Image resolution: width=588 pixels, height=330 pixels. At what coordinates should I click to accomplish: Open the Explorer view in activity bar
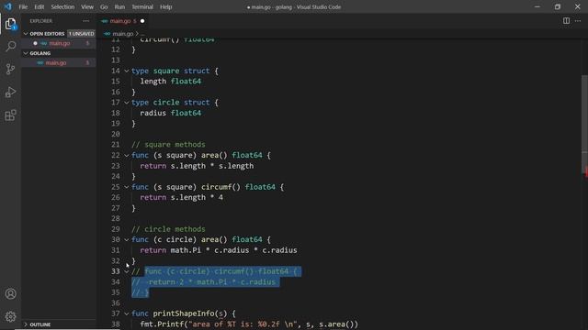pos(10,24)
